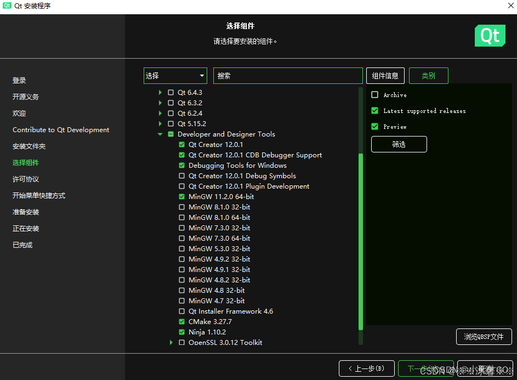This screenshot has height=380, width=517.
Task: Collapse Developer and Designer Tools node
Action: point(160,134)
